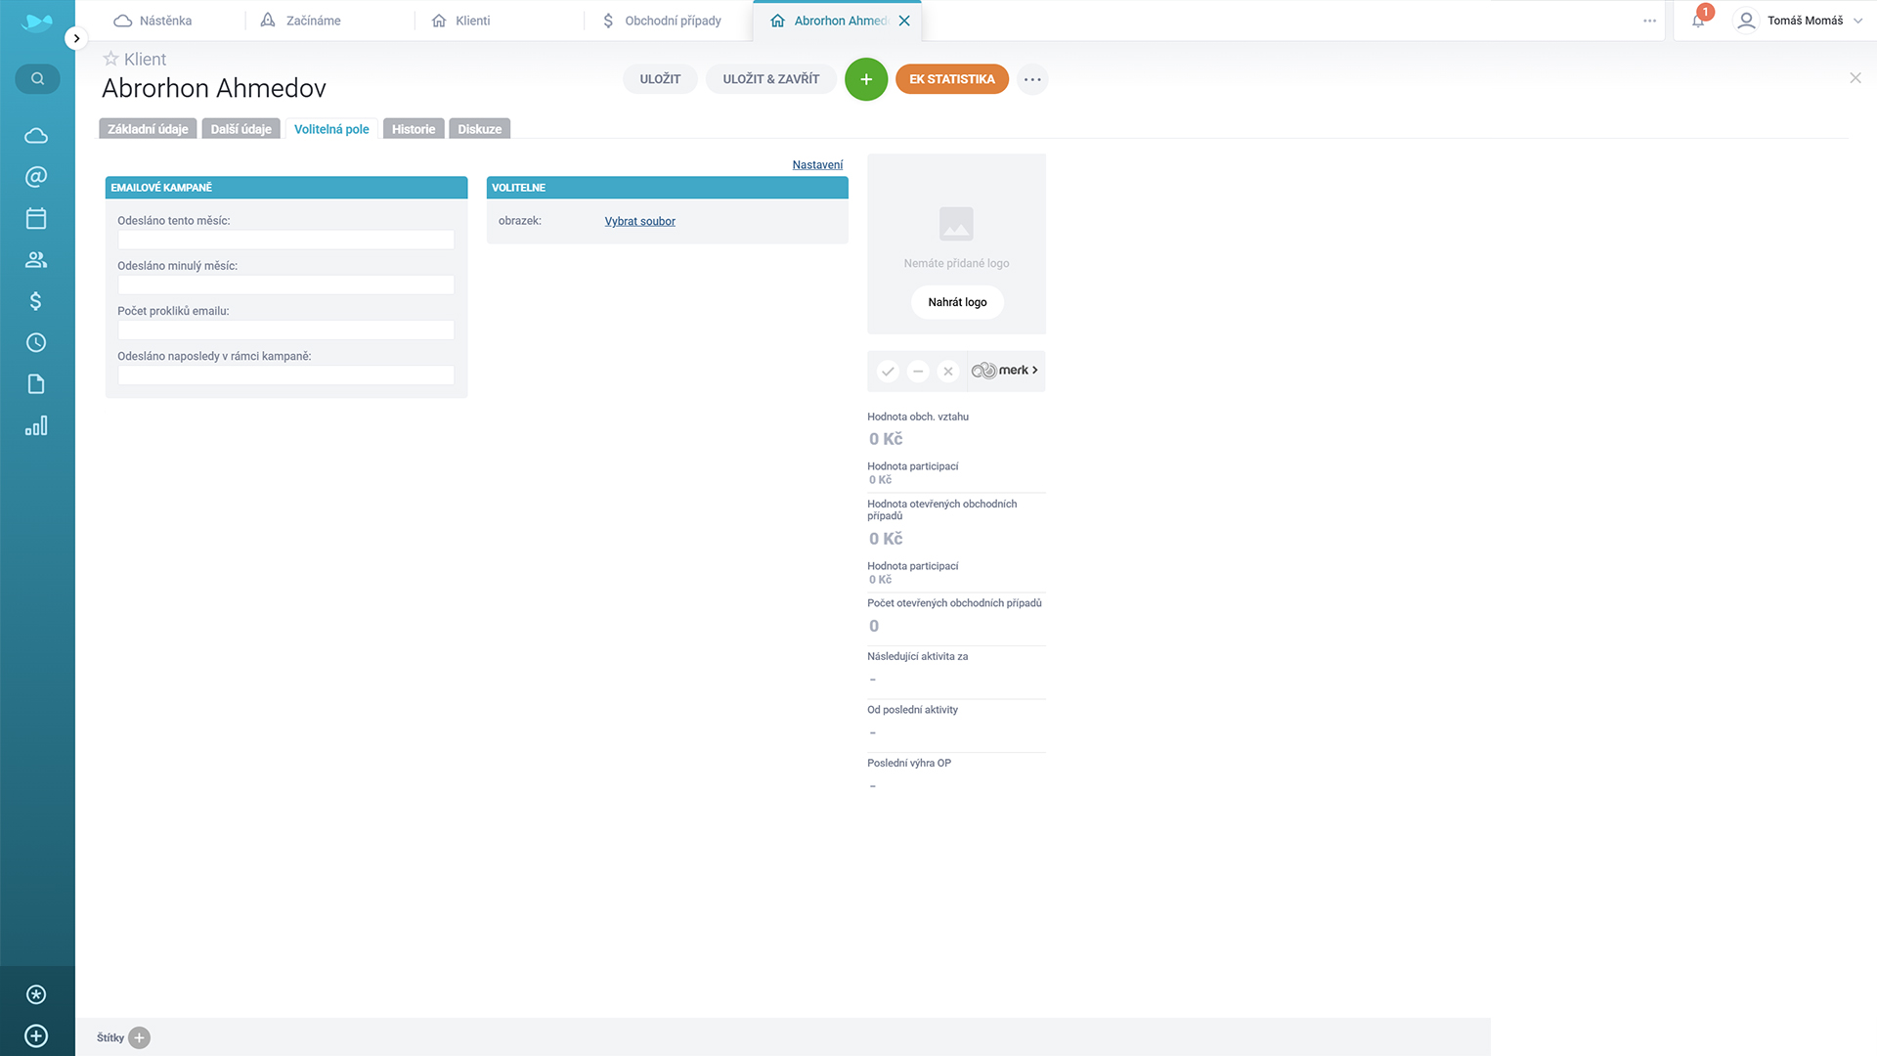Viewport: 1877px width, 1056px height.
Task: Open contacts people icon in sidebar
Action: 36,260
